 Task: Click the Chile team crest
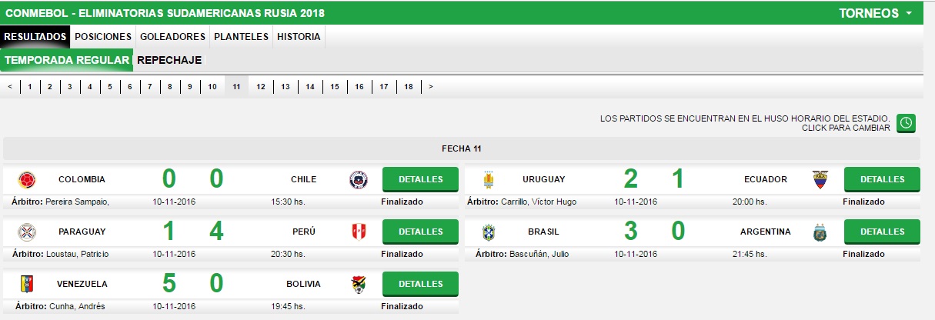(x=359, y=180)
